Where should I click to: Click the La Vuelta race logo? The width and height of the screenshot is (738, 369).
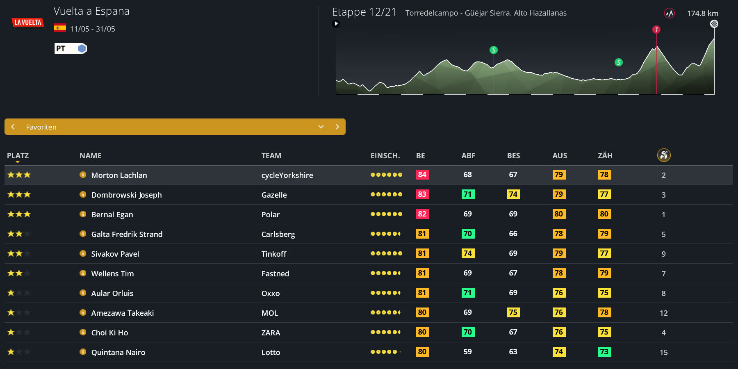point(27,22)
